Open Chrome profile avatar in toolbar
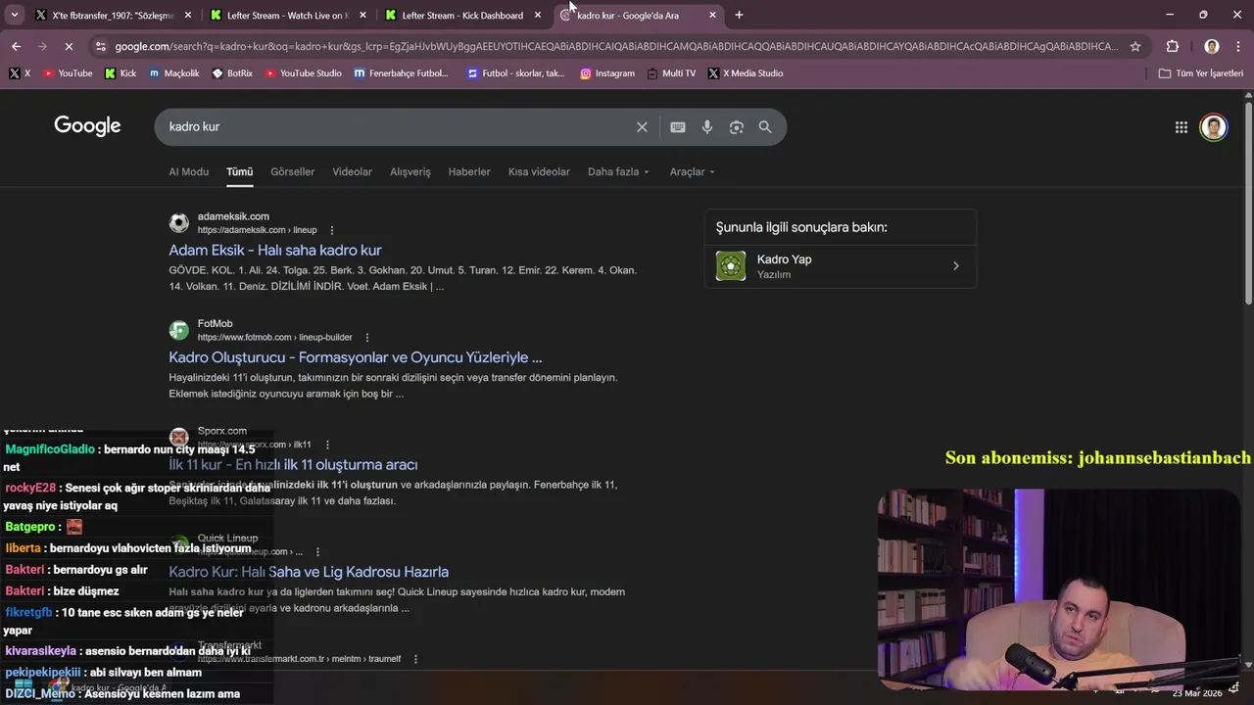This screenshot has height=705, width=1254. pyautogui.click(x=1212, y=46)
